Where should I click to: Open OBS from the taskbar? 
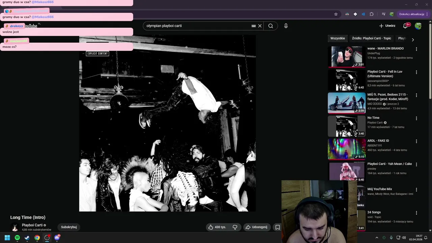click(47, 238)
